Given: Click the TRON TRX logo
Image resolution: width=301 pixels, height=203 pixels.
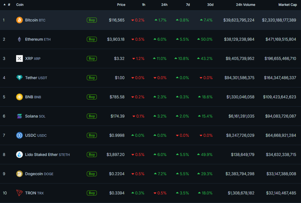Looking at the screenshot, I should (19, 193).
